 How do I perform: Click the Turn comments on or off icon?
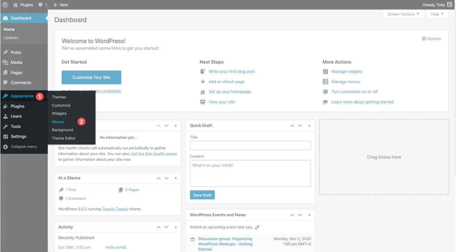pos(326,92)
